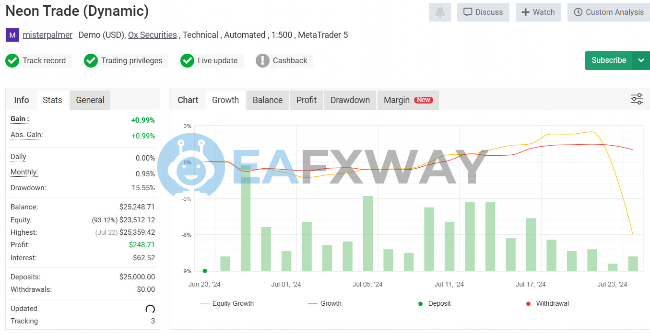
Task: Click the Gain label
Action: 20,119
